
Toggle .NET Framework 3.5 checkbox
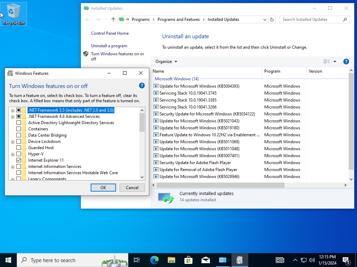click(19, 110)
